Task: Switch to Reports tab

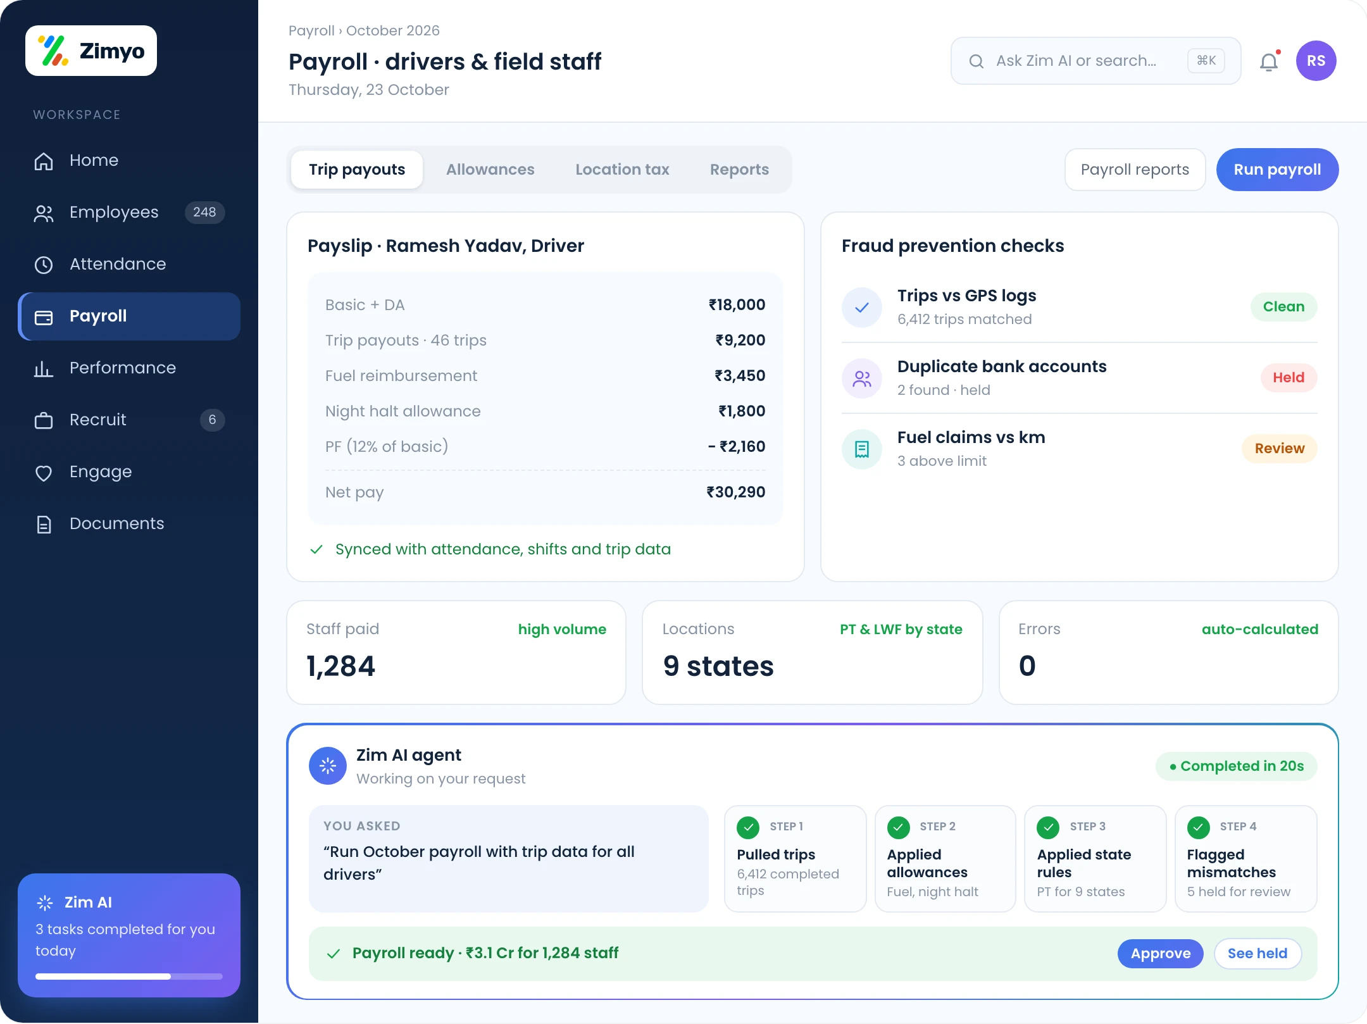Action: 739,170
